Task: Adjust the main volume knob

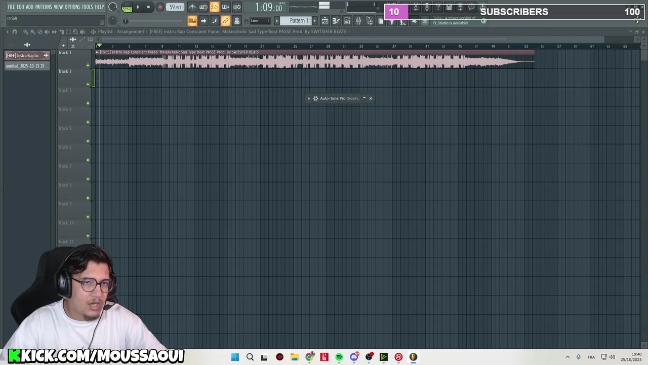Action: pos(113,7)
